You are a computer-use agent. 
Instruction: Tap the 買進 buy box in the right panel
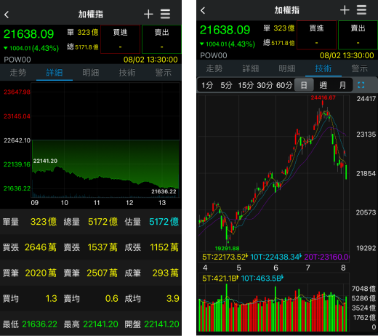pos(316,35)
